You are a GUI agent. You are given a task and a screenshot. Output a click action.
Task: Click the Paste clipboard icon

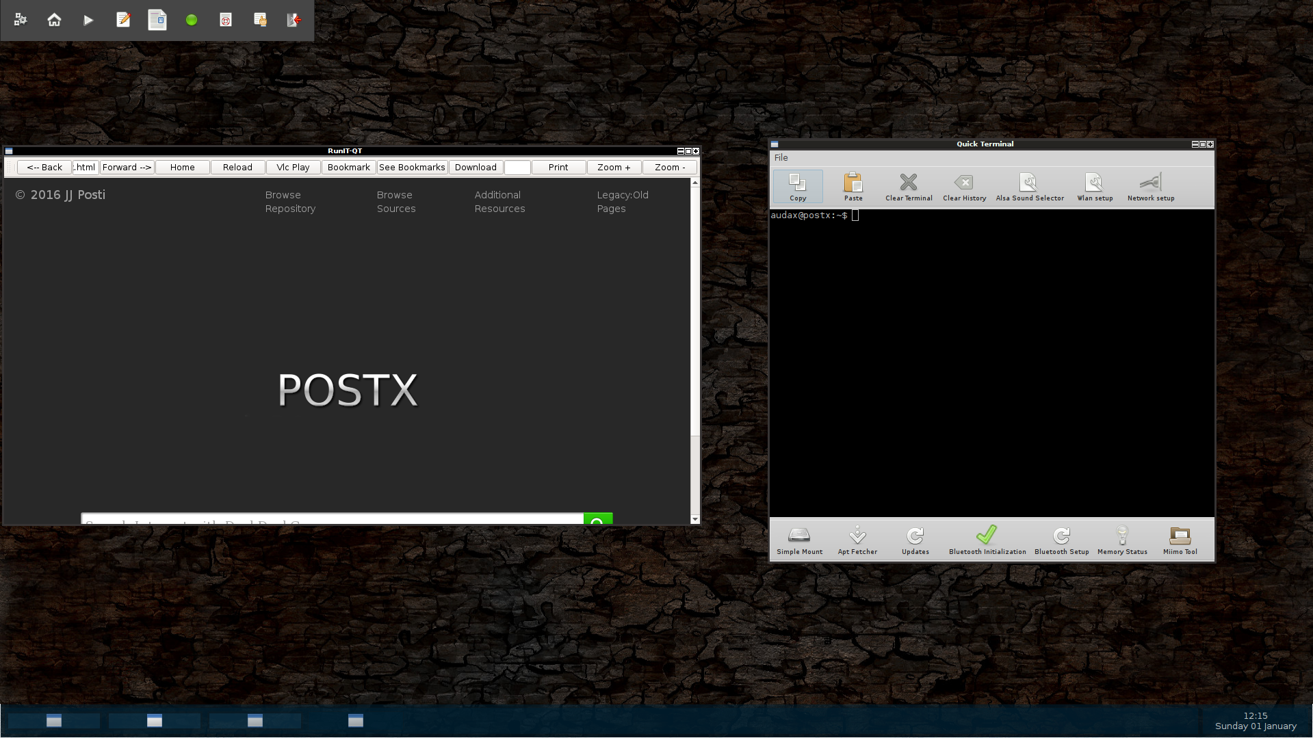click(853, 186)
